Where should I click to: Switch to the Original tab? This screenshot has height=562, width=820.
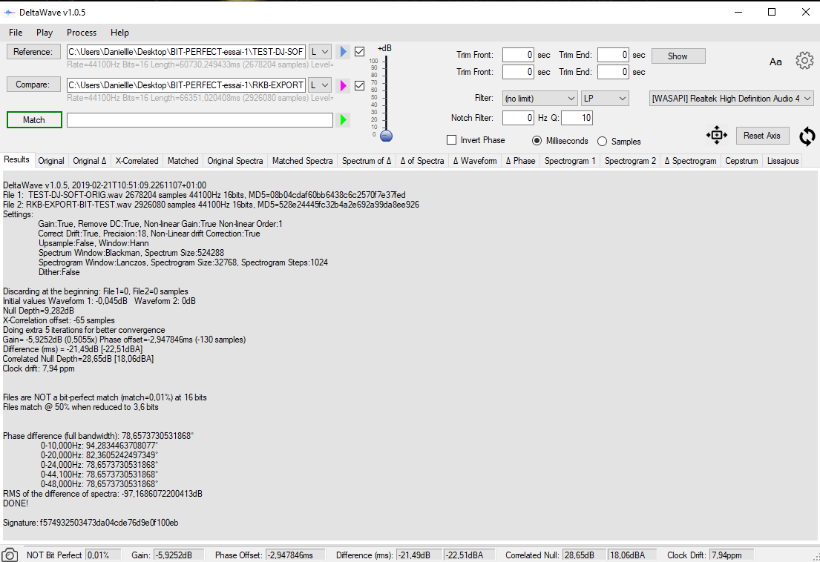[x=51, y=161]
